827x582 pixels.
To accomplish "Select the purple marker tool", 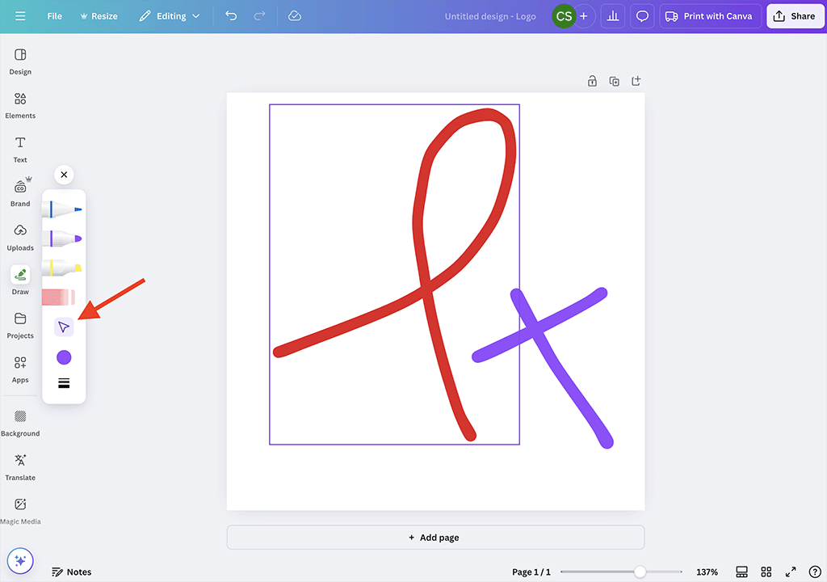I will pyautogui.click(x=63, y=238).
